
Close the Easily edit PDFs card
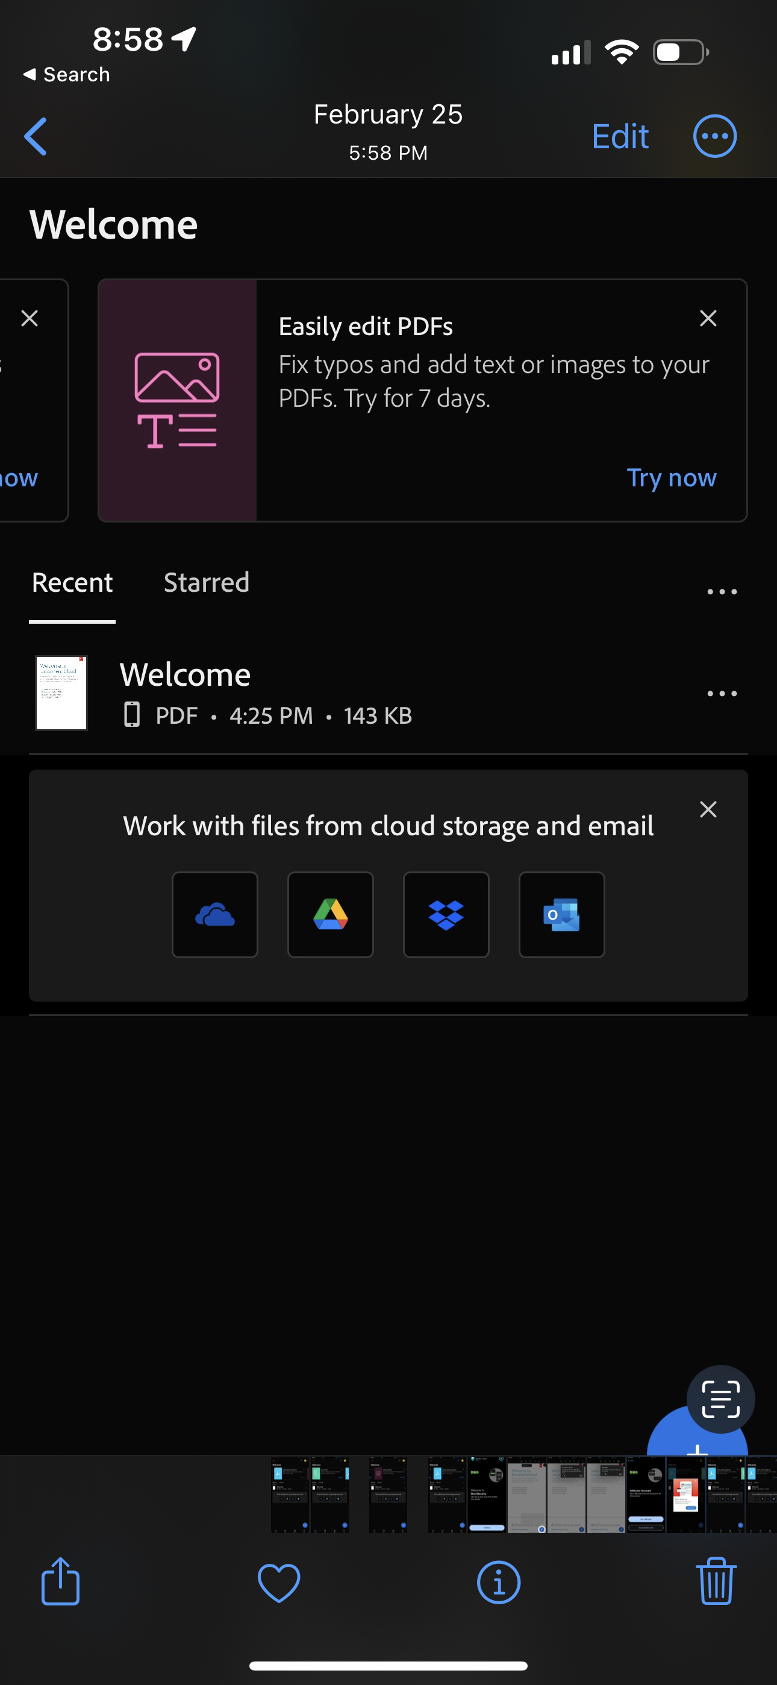click(x=708, y=319)
